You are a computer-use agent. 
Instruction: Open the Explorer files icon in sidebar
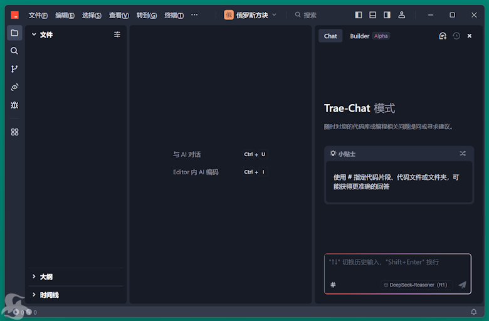[14, 33]
